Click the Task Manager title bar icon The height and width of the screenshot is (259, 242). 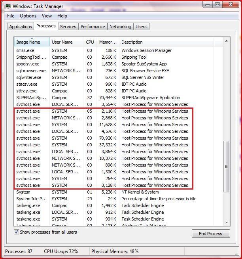[8, 6]
